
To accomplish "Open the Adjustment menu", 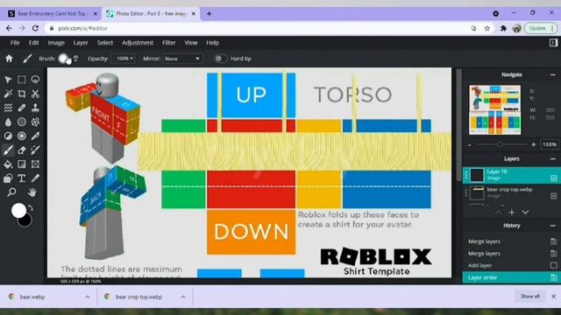I will point(138,43).
